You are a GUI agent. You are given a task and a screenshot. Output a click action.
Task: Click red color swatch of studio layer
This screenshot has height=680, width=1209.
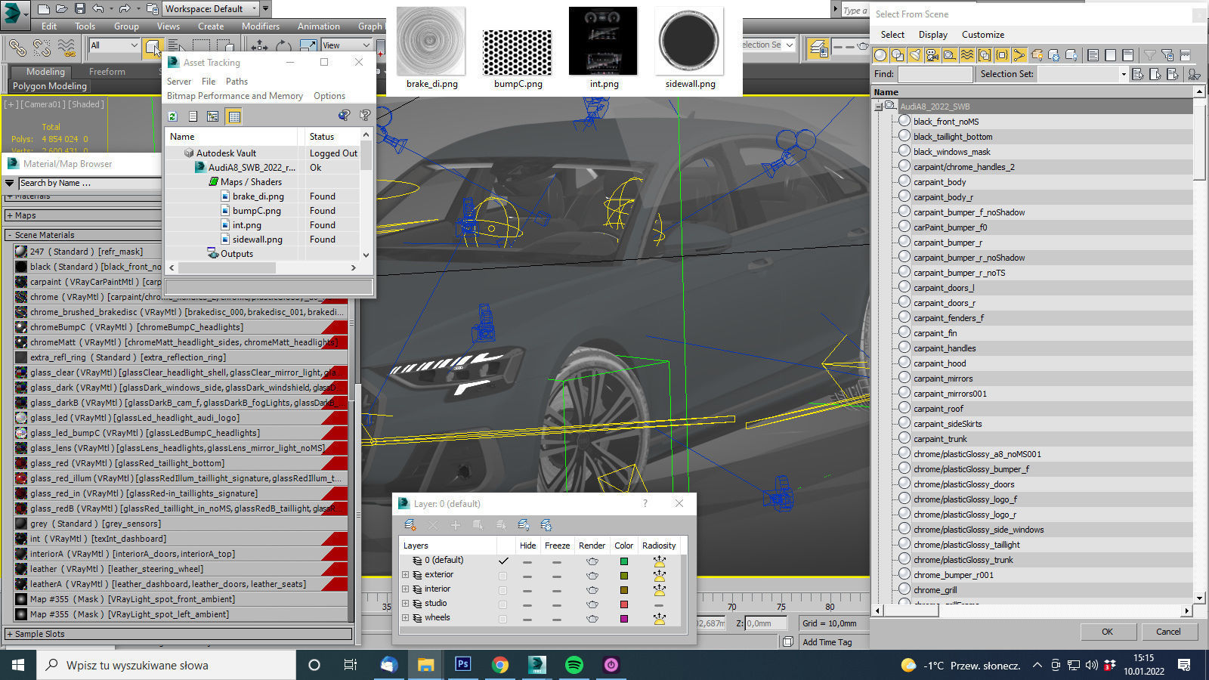click(x=623, y=604)
